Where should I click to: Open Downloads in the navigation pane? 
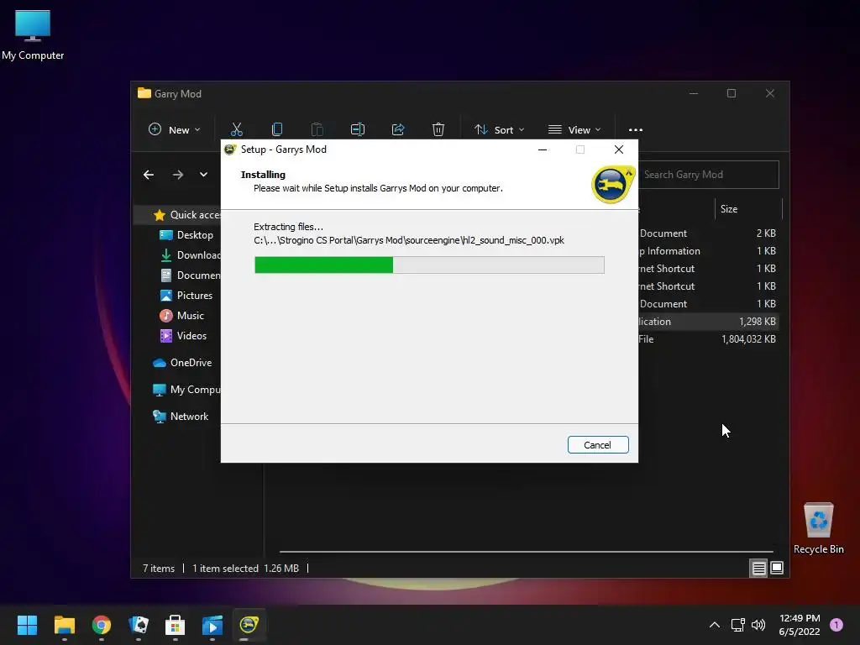[x=190, y=255]
